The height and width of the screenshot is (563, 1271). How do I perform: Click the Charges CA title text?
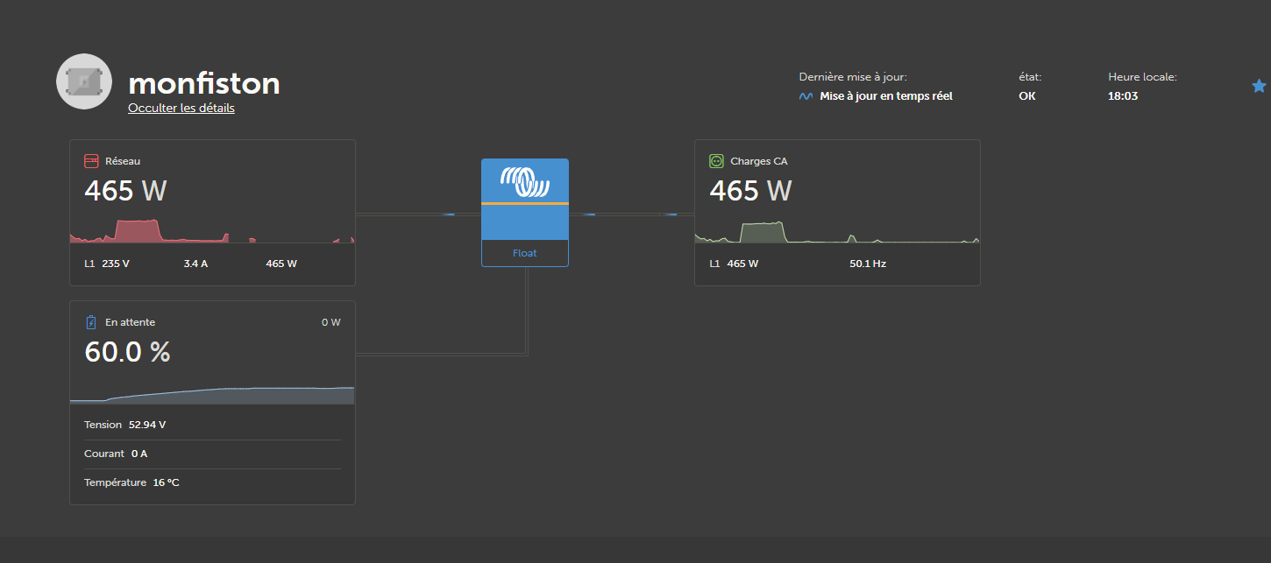759,161
